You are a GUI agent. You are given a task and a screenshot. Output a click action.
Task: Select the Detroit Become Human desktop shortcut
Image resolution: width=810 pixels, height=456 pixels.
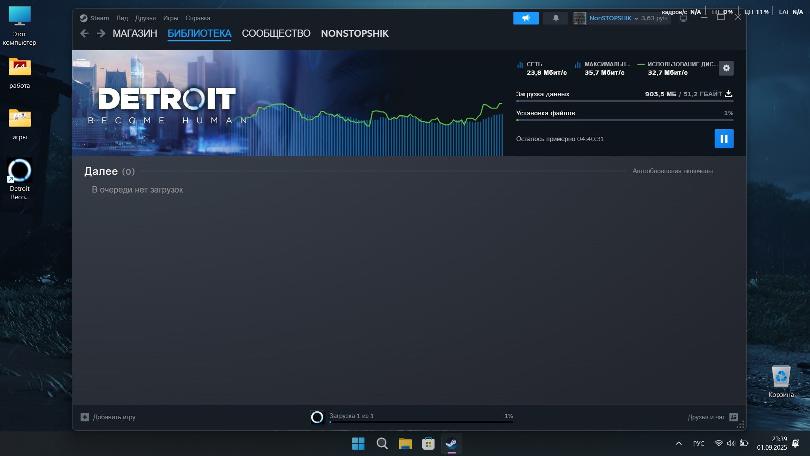click(19, 179)
